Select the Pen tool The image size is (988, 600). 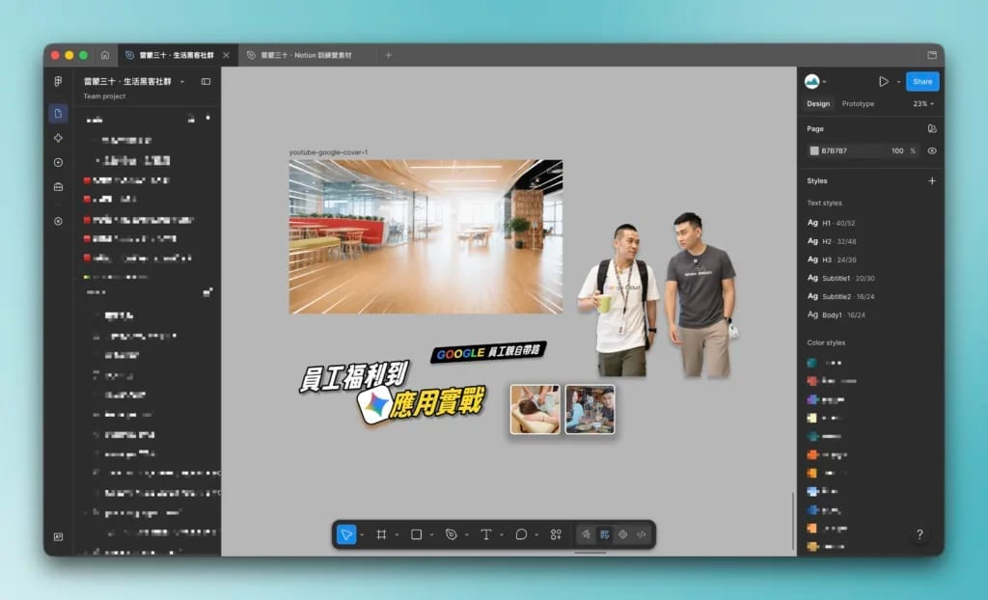(x=452, y=534)
